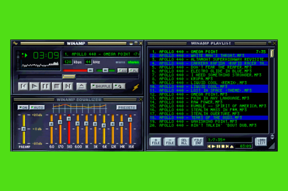Stop playback with the square Stop button
288x191 pixels.
[x=57, y=86]
